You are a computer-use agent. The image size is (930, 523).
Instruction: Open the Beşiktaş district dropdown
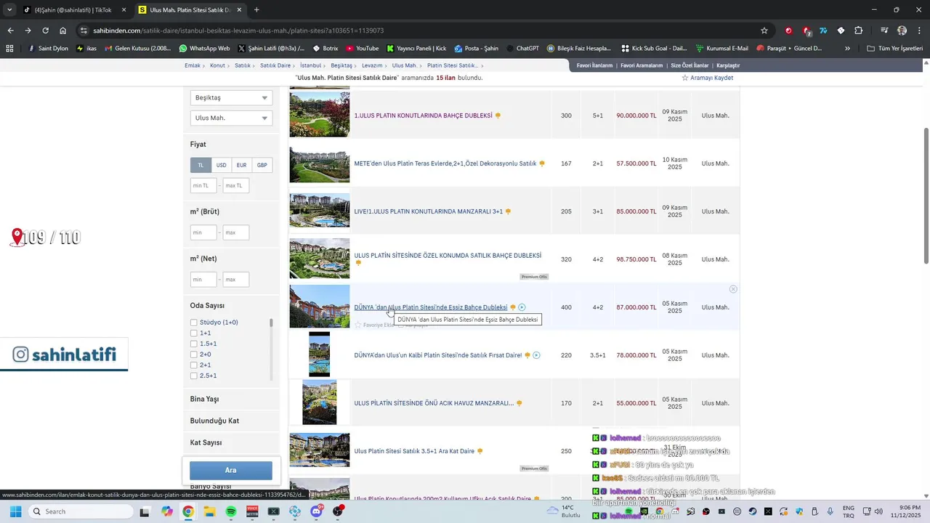pyautogui.click(x=231, y=97)
